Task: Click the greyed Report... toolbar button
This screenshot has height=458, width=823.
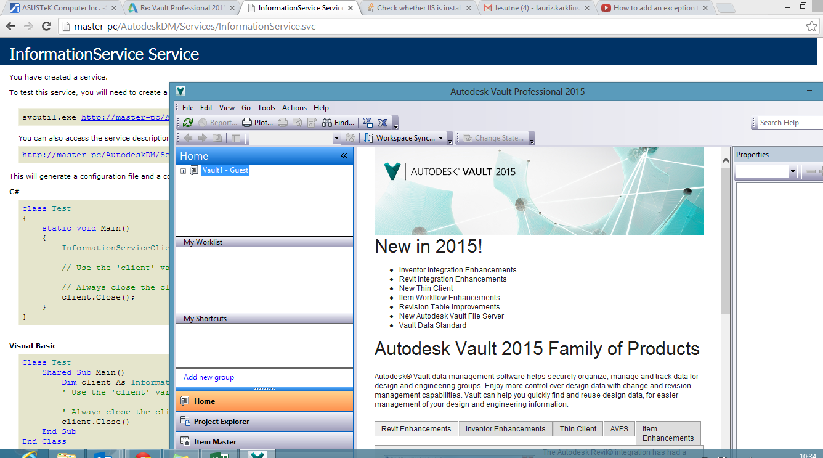Action: [217, 123]
